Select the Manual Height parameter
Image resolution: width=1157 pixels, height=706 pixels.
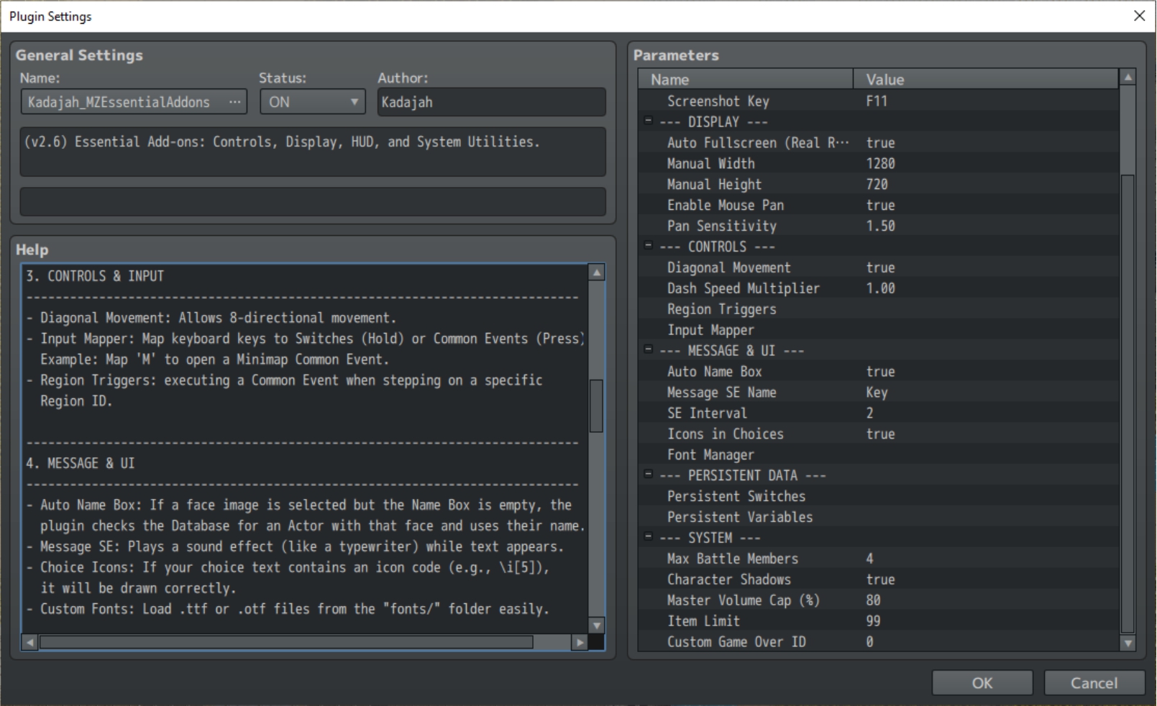coord(878,184)
